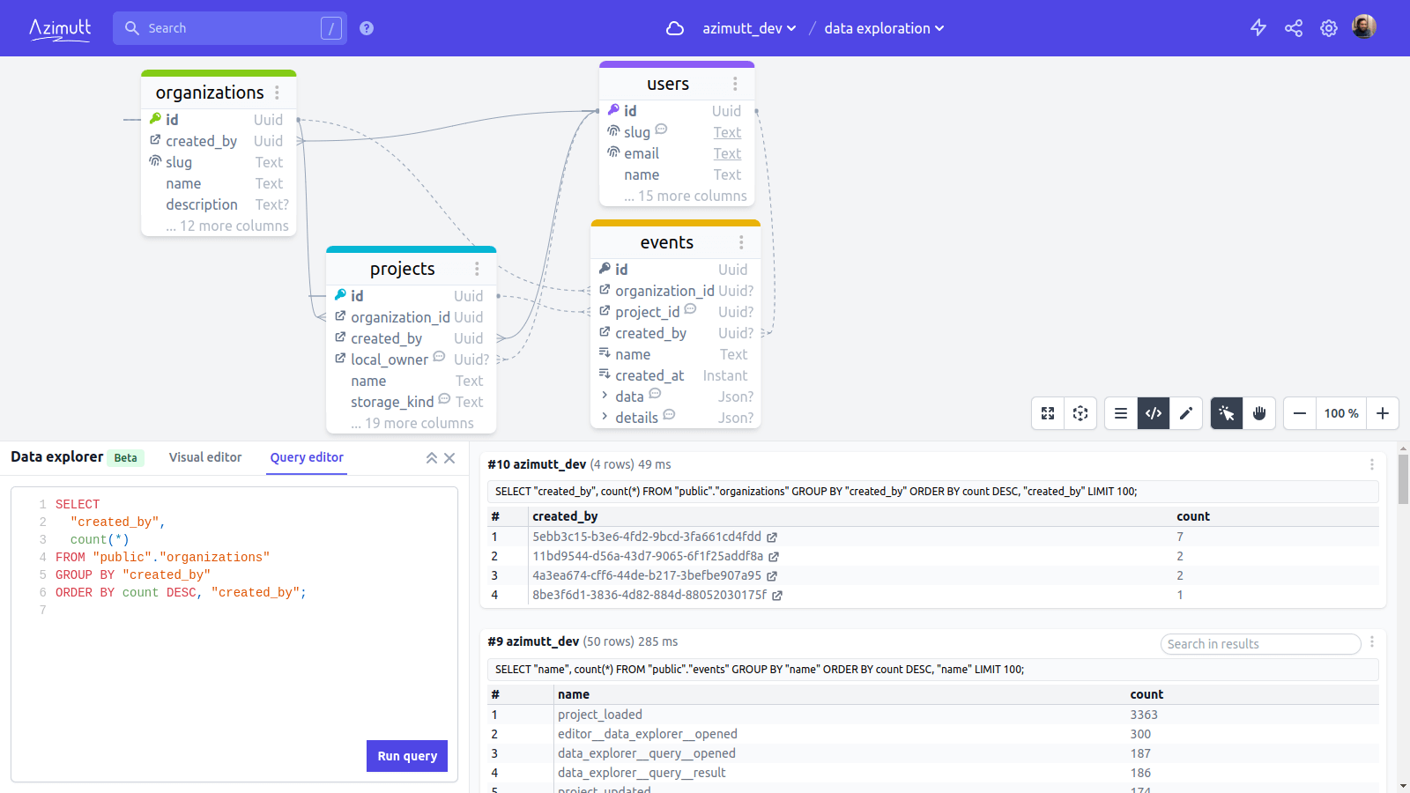Toggle the code editor mode icon
This screenshot has height=793, width=1410.
pyautogui.click(x=1153, y=413)
